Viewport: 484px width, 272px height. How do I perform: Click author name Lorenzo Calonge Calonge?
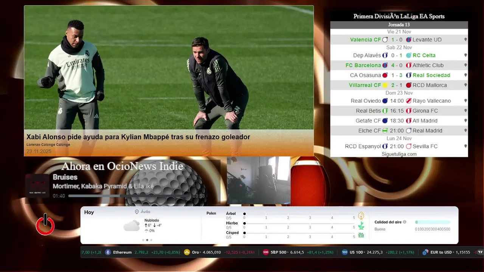[48, 145]
